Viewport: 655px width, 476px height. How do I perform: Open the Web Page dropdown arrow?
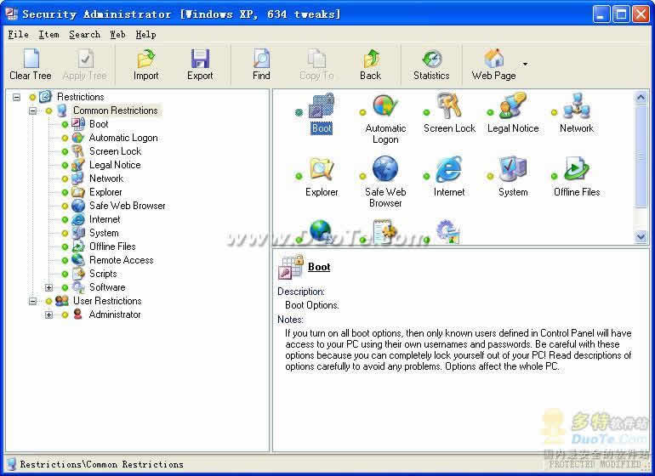point(525,64)
